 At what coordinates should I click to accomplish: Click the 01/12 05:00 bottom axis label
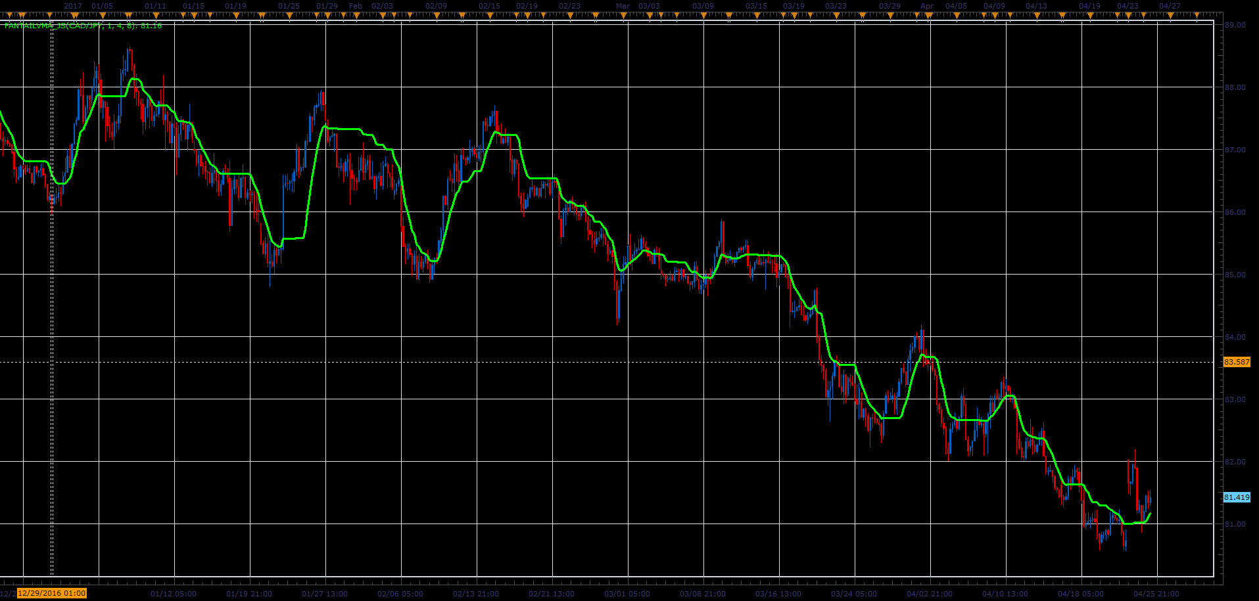click(174, 594)
